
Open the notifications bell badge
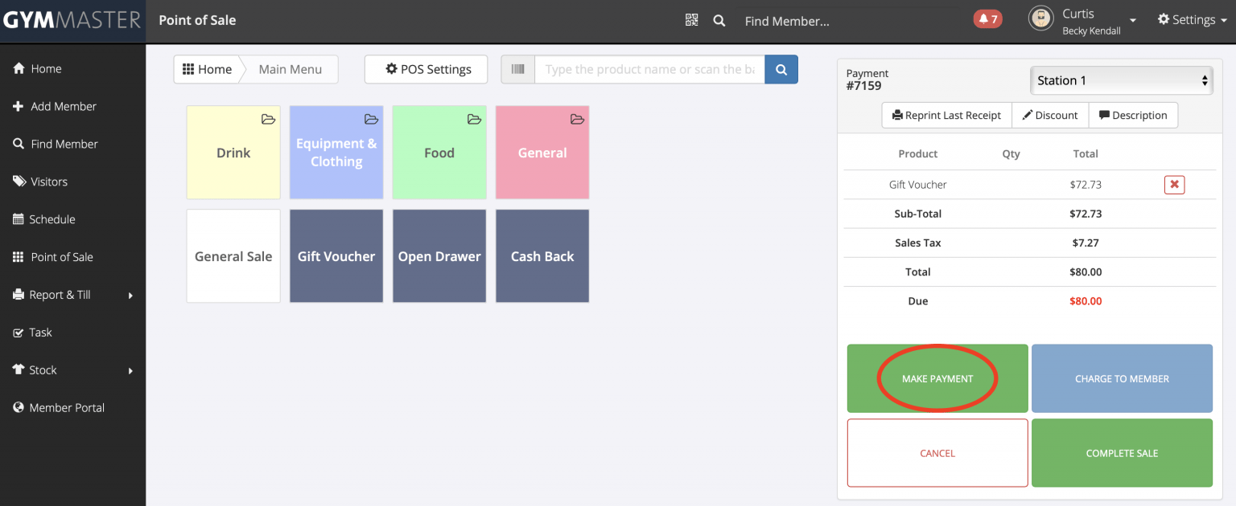tap(987, 19)
